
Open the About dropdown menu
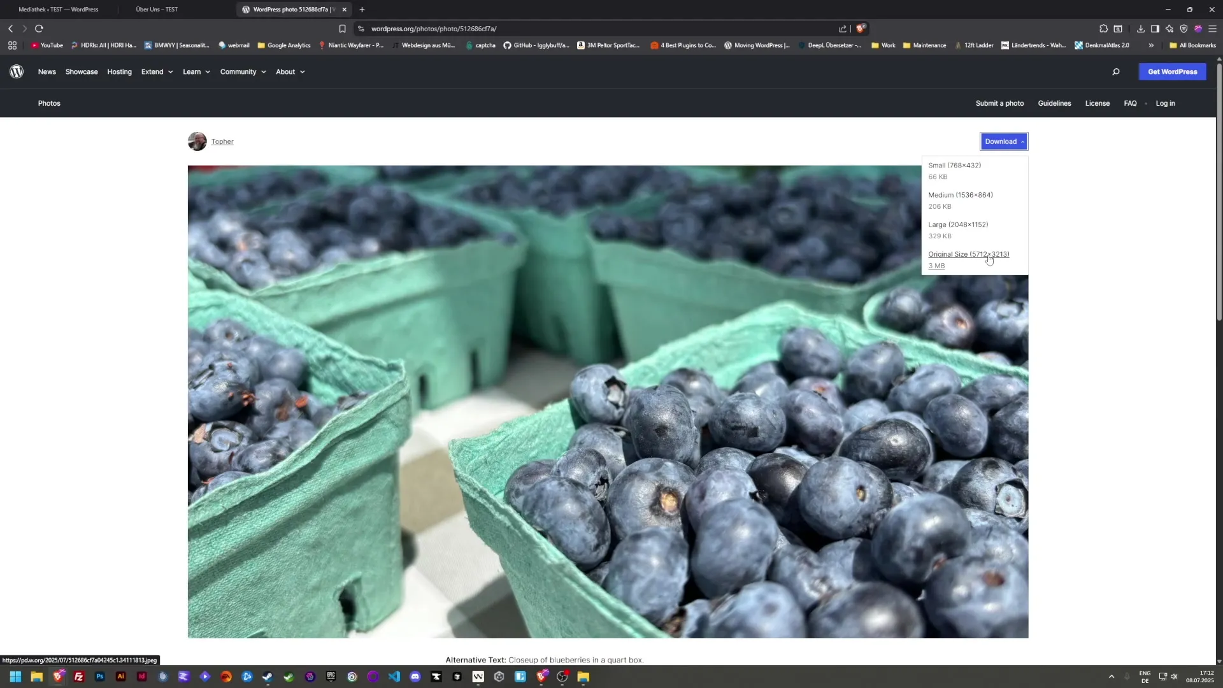point(290,71)
